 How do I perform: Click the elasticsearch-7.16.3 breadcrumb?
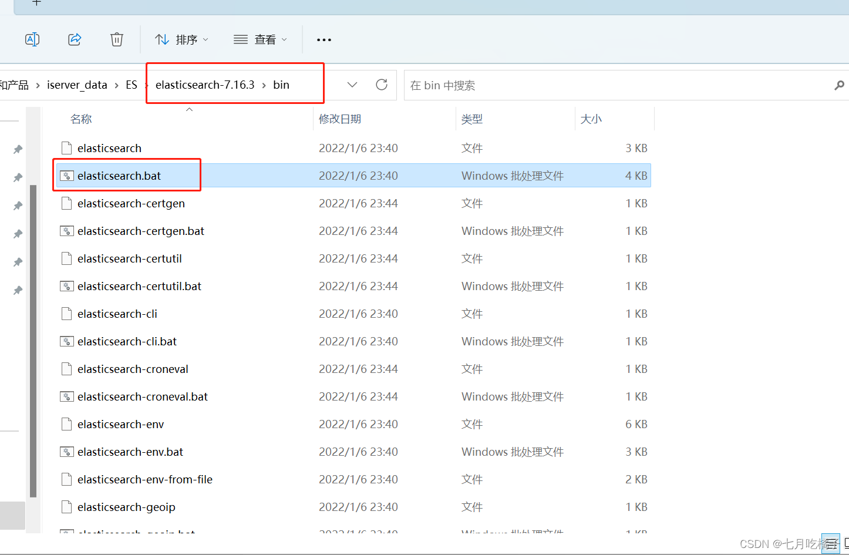point(205,85)
